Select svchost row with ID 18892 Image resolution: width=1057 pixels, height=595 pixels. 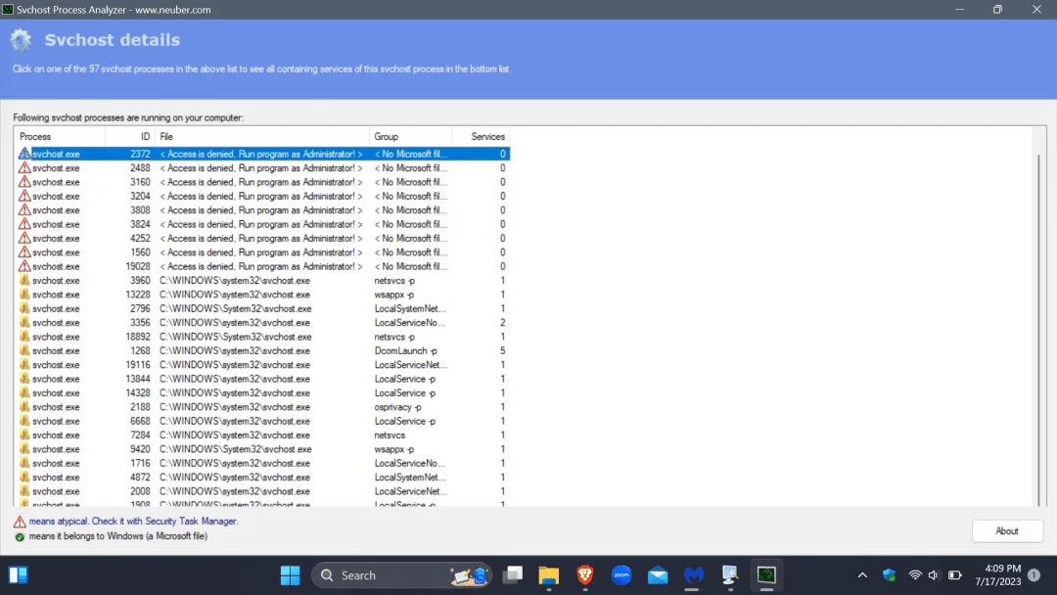click(262, 337)
